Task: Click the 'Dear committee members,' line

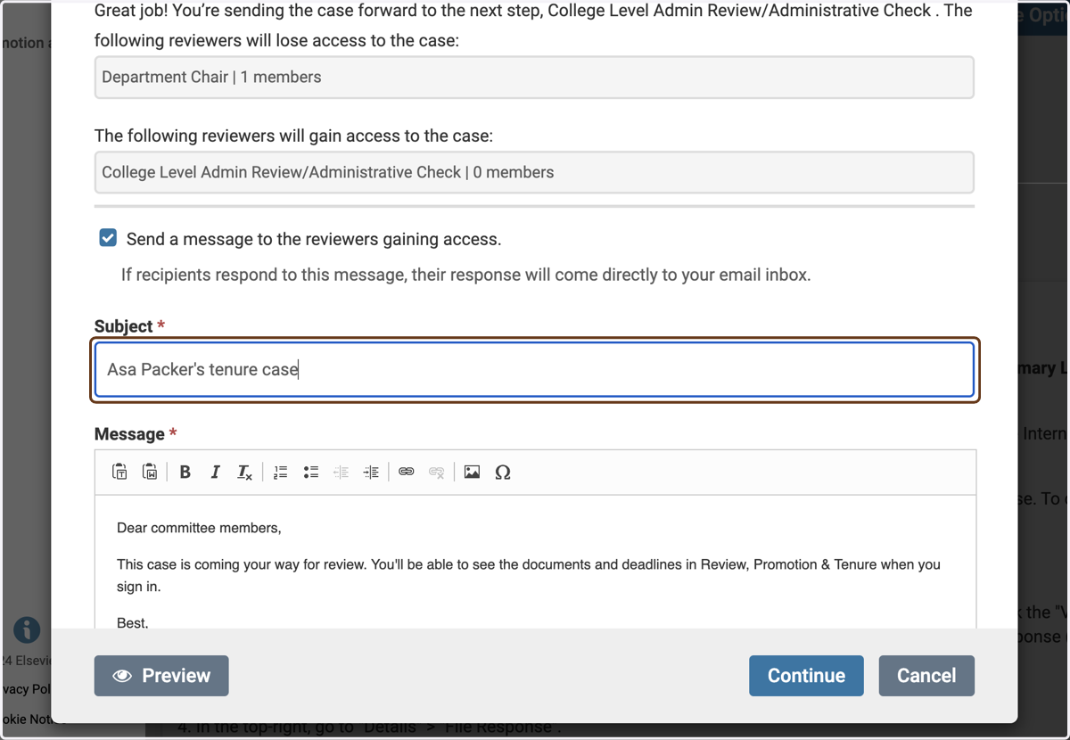Action: click(199, 528)
